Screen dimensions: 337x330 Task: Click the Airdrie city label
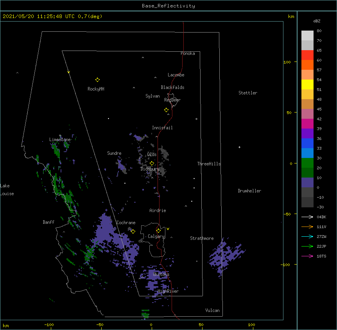click(x=158, y=210)
